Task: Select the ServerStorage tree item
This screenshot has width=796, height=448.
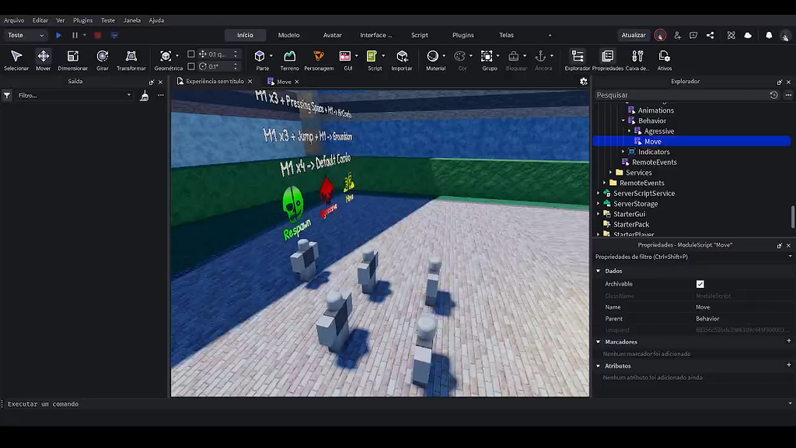Action: (636, 204)
